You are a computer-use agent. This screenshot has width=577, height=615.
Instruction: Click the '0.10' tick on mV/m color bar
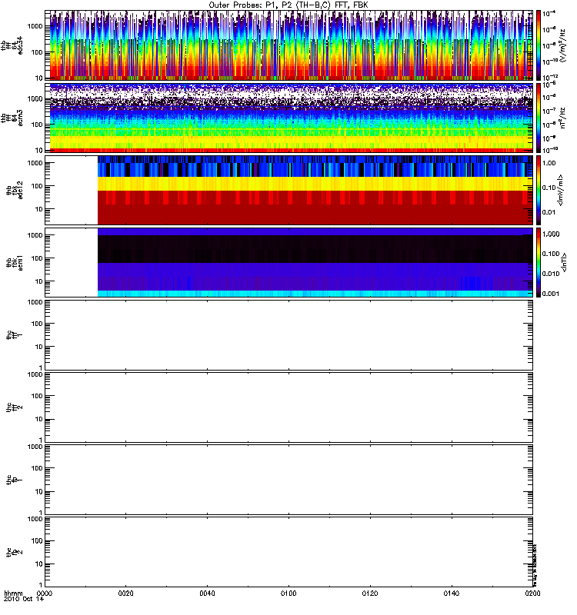pyautogui.click(x=549, y=188)
